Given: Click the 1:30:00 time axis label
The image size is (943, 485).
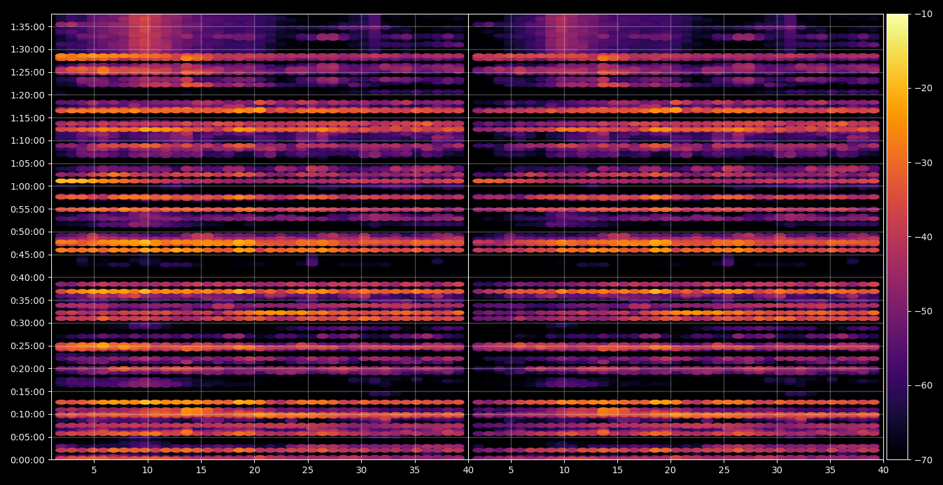Looking at the screenshot, I should (28, 49).
